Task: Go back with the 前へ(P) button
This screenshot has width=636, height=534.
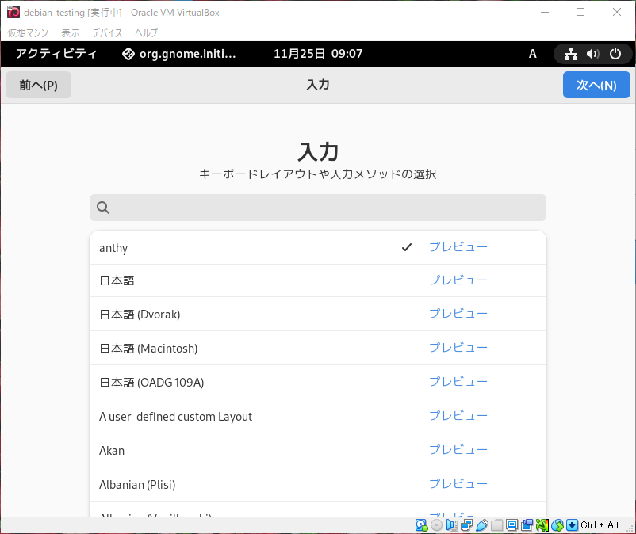Action: (x=39, y=85)
